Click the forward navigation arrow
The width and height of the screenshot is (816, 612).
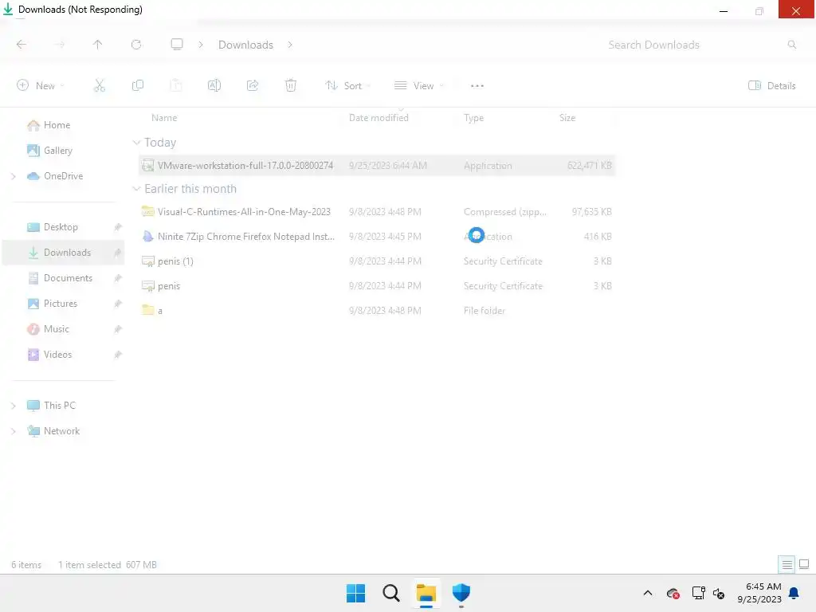pos(59,45)
